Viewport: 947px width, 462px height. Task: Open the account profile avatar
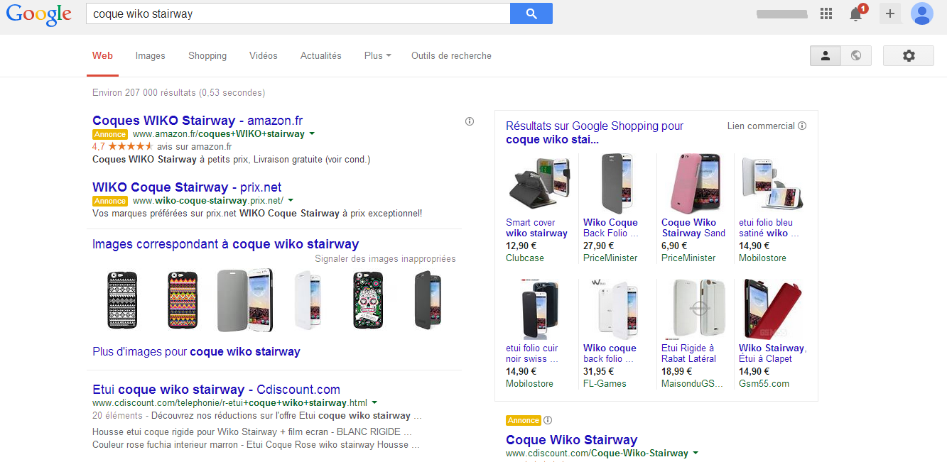click(x=921, y=13)
